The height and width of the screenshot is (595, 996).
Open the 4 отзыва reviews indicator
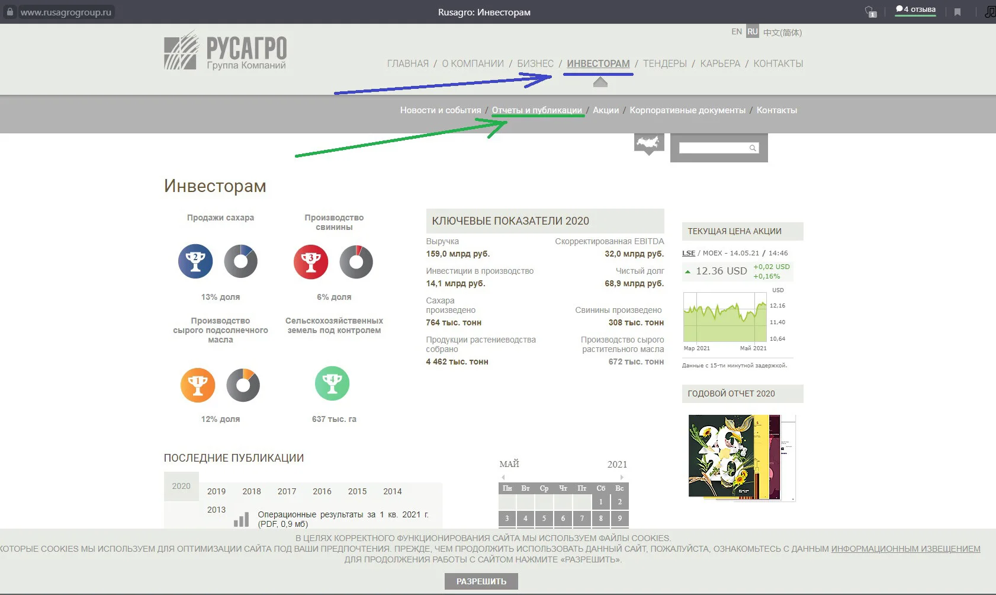coord(915,9)
